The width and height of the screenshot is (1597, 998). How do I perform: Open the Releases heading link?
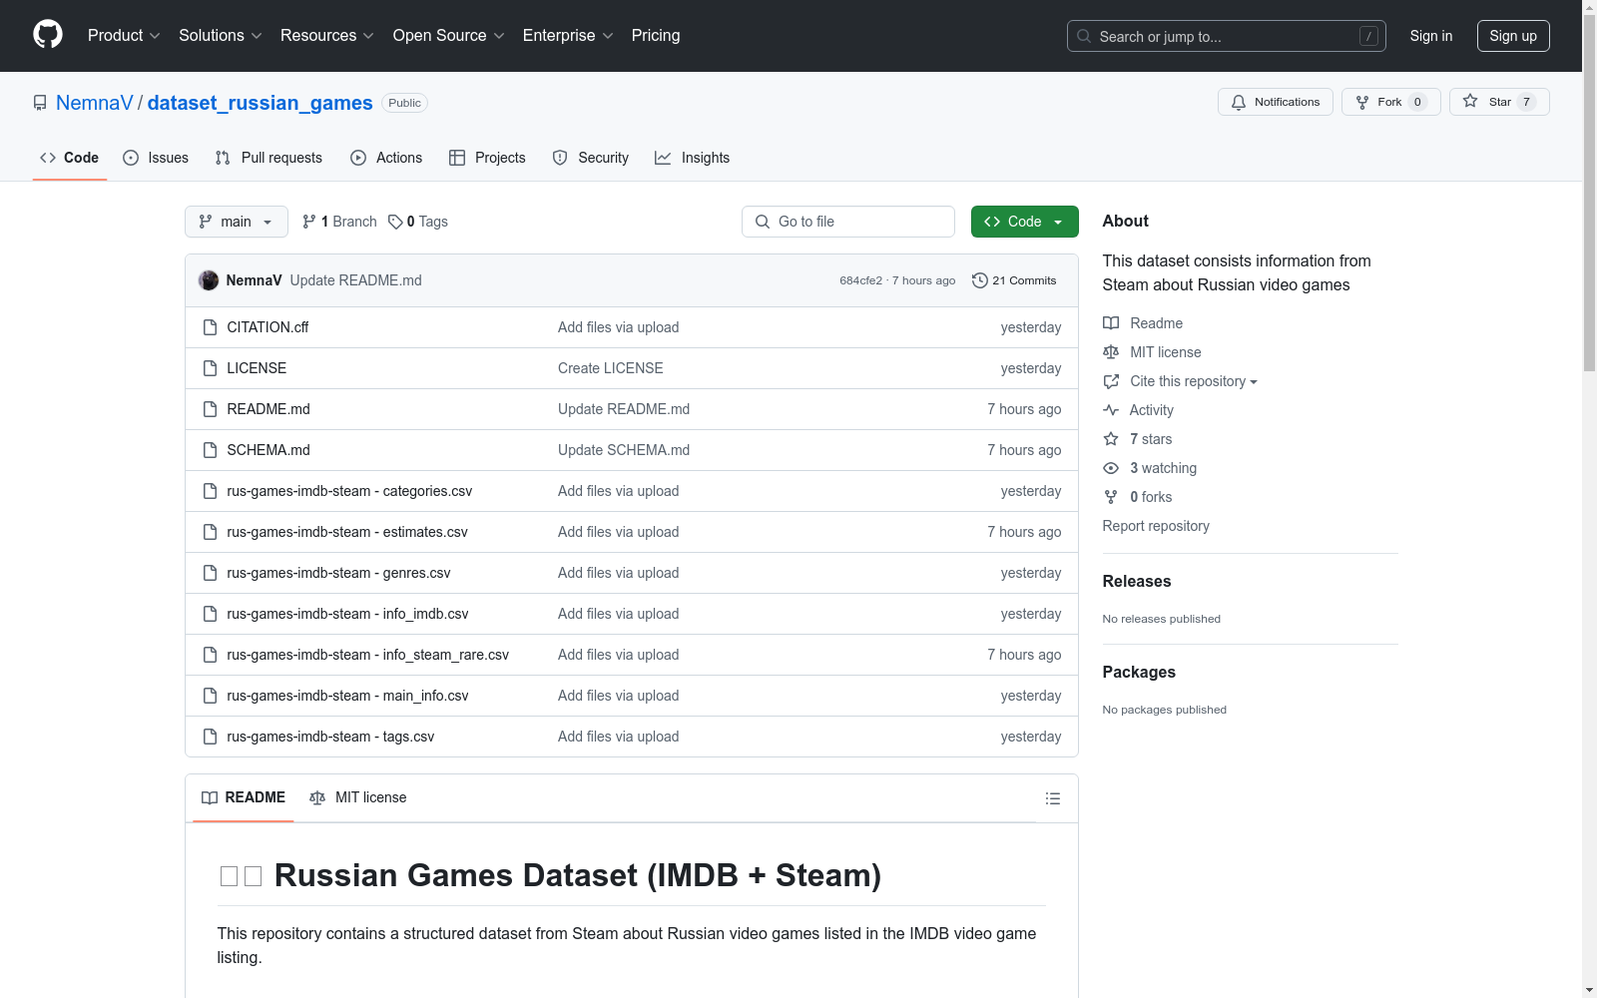pos(1137,581)
